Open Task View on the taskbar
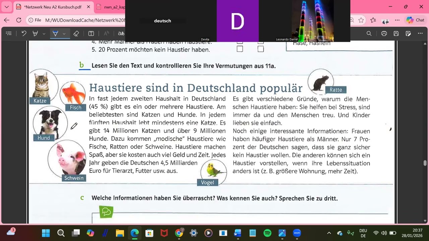This screenshot has width=429, height=241. pyautogui.click(x=76, y=233)
